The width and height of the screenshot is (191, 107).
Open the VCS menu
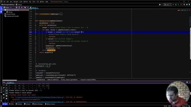tap(38, 2)
